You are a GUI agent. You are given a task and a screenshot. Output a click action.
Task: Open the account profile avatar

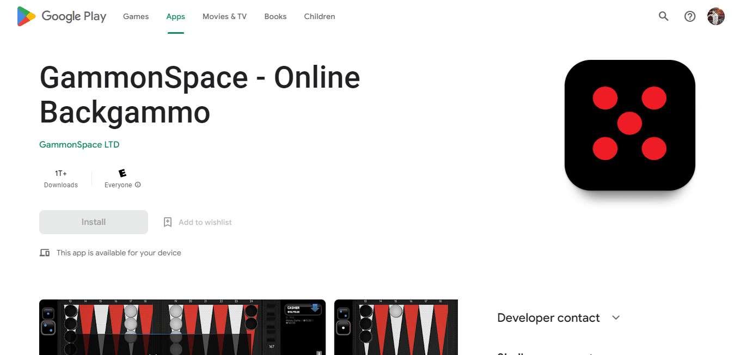tap(716, 16)
